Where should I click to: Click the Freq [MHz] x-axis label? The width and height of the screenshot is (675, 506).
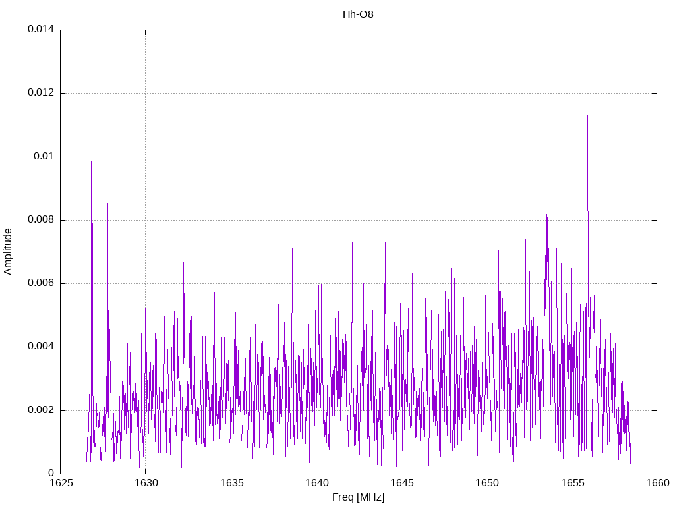coord(358,497)
